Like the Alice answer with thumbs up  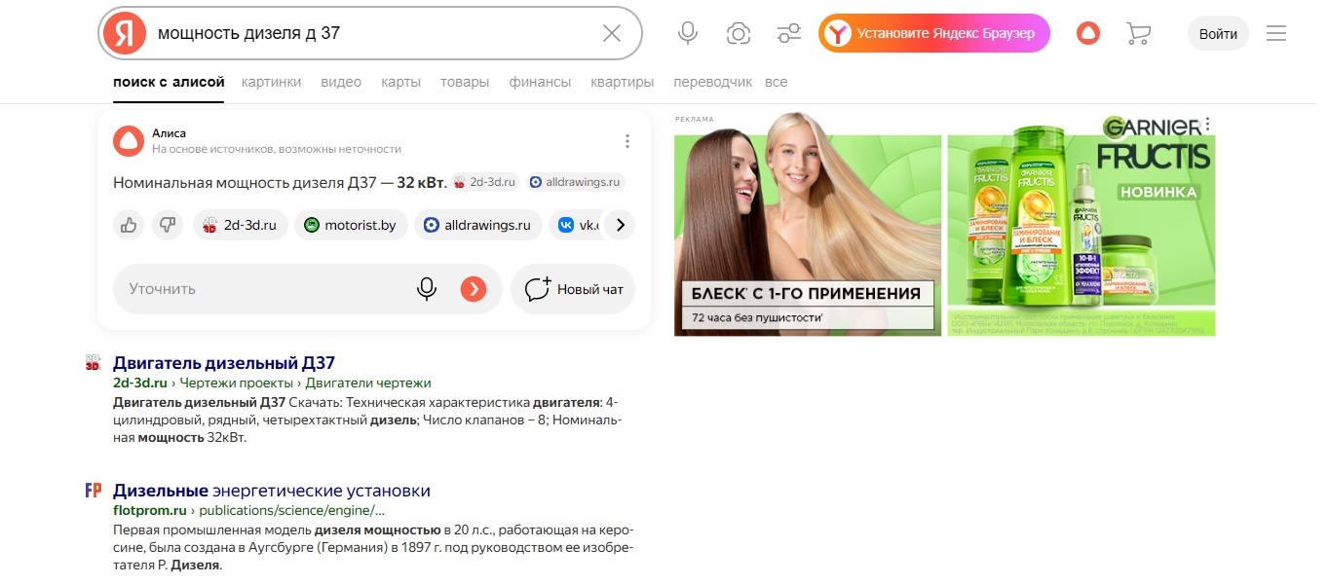pyautogui.click(x=129, y=226)
